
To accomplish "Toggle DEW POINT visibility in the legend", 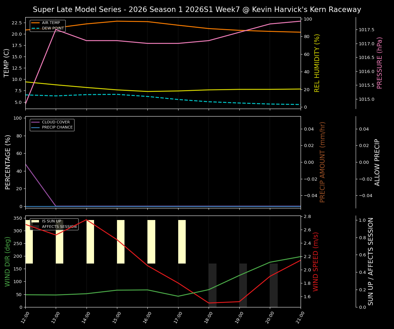I will pos(52,29).
